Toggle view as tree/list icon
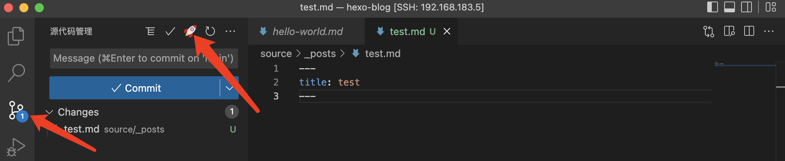This screenshot has height=161, width=785. [150, 31]
